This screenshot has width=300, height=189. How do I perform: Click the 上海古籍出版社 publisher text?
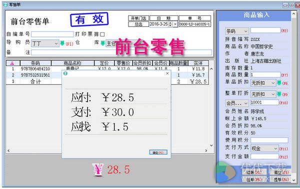(x=266, y=61)
